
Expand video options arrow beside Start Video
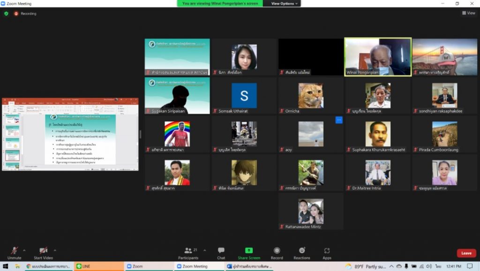tap(55, 250)
